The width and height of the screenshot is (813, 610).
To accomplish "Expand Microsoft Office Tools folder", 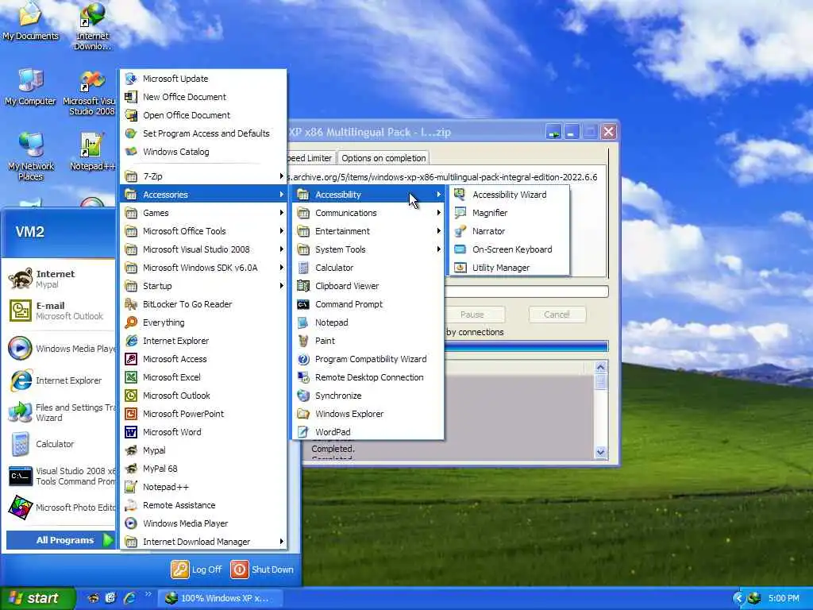I will (x=204, y=231).
